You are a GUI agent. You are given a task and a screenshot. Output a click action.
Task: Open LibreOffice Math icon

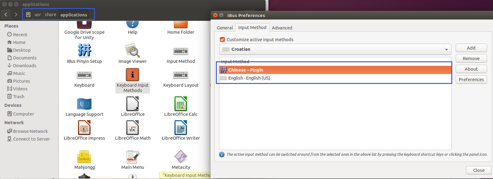[x=133, y=127]
